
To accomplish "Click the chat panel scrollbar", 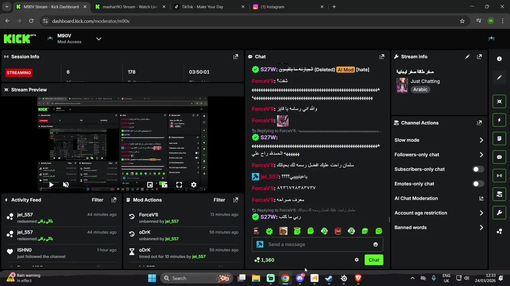I will [389, 220].
